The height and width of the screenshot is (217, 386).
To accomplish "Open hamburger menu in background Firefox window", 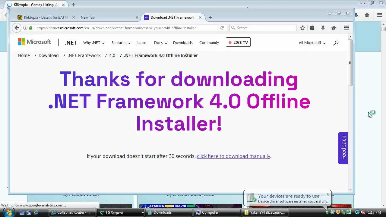I will point(380,15).
